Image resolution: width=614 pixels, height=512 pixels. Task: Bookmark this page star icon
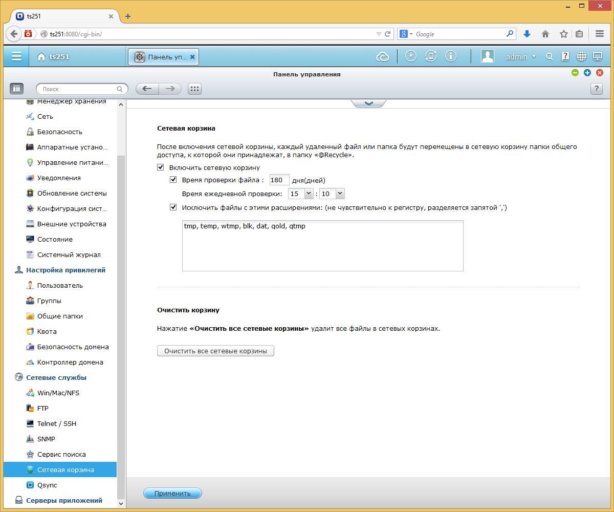[563, 34]
